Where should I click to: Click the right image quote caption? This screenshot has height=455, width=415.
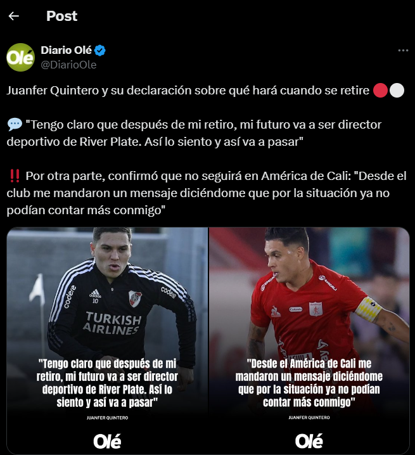[x=309, y=383]
